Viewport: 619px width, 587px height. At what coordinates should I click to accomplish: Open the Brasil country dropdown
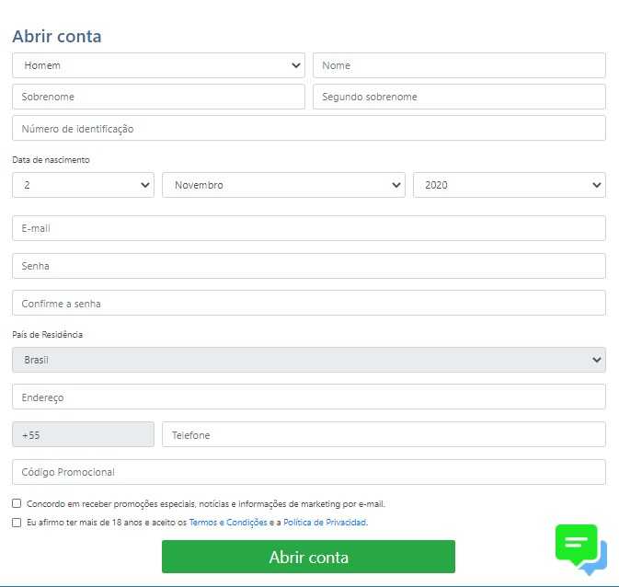(x=309, y=360)
